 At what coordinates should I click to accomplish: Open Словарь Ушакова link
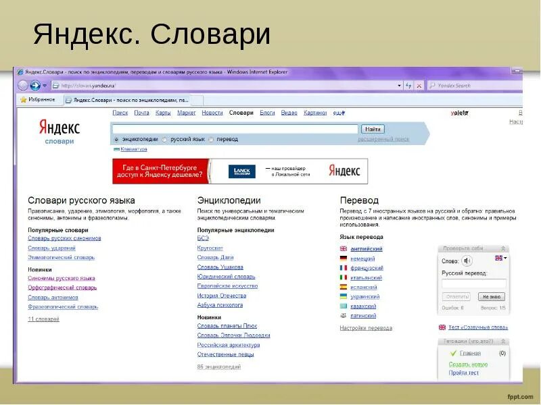220,267
